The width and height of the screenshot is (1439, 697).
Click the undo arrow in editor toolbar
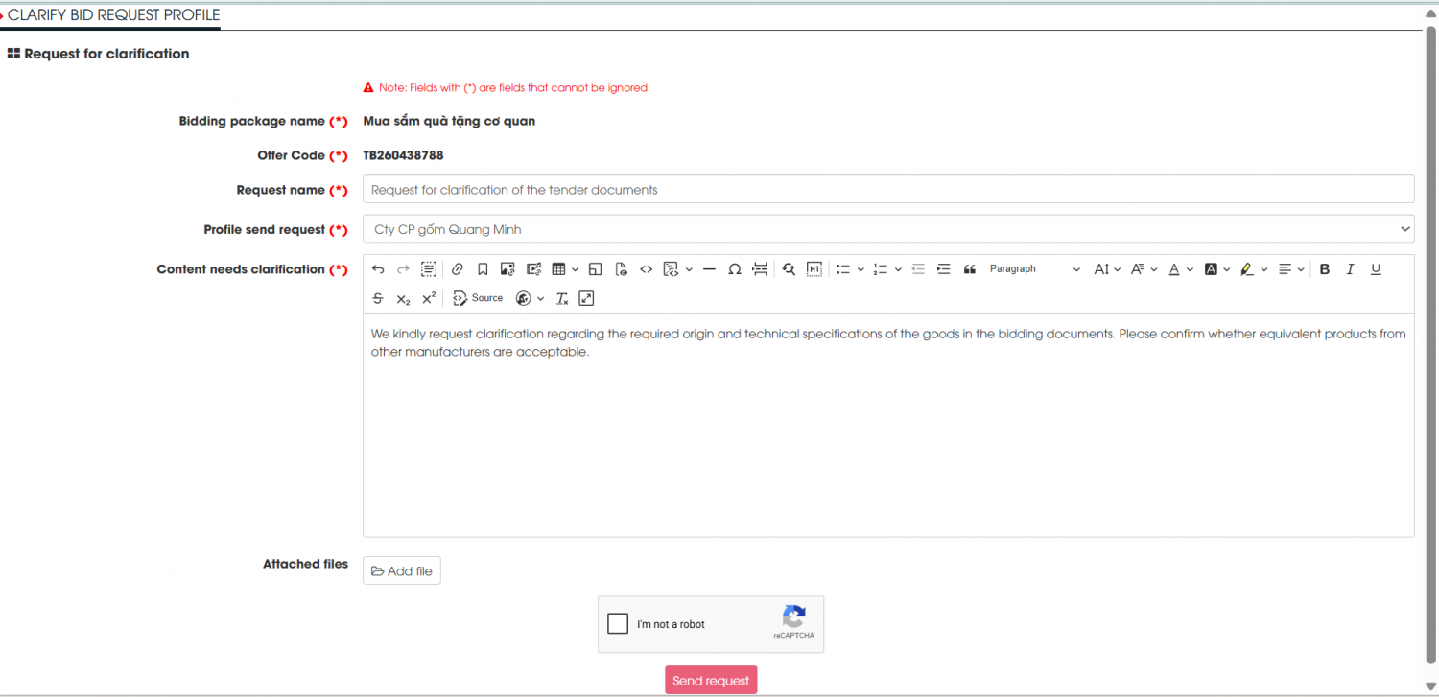(x=378, y=269)
